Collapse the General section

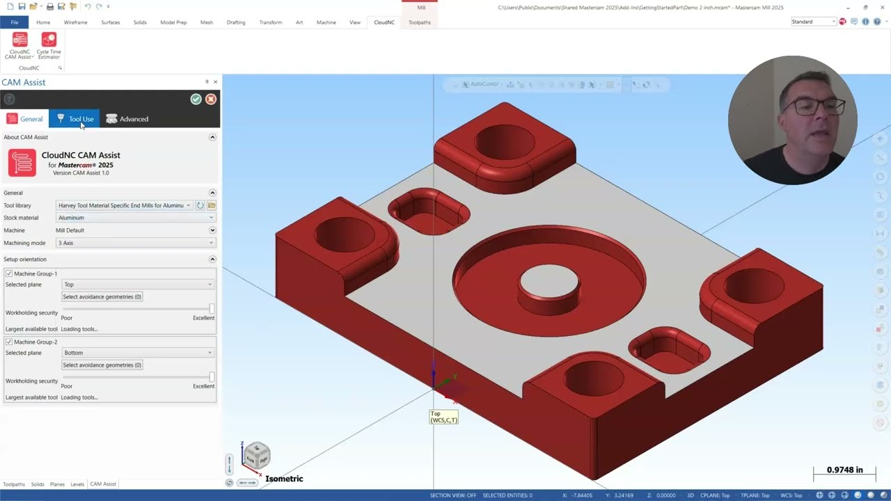click(x=212, y=193)
